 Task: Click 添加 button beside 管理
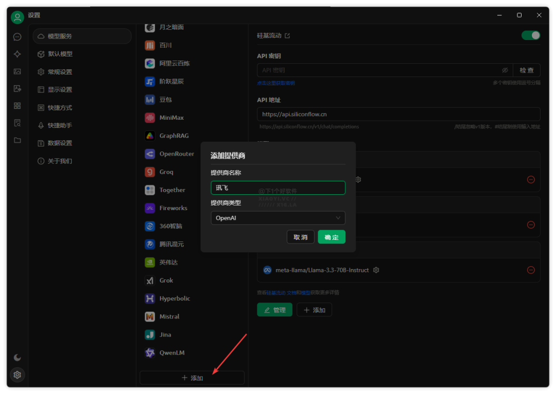click(314, 310)
